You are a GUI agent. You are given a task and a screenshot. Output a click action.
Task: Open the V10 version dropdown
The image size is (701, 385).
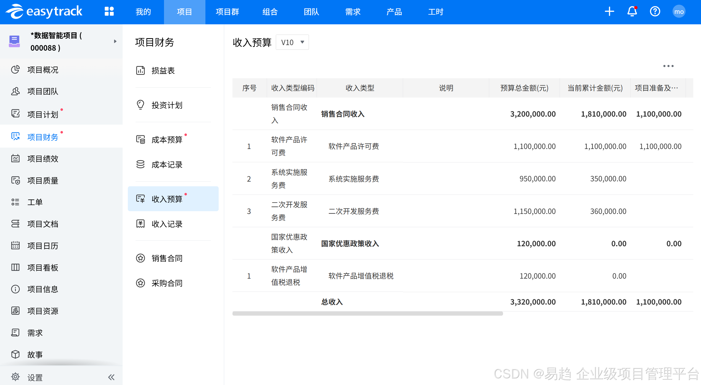[292, 42]
